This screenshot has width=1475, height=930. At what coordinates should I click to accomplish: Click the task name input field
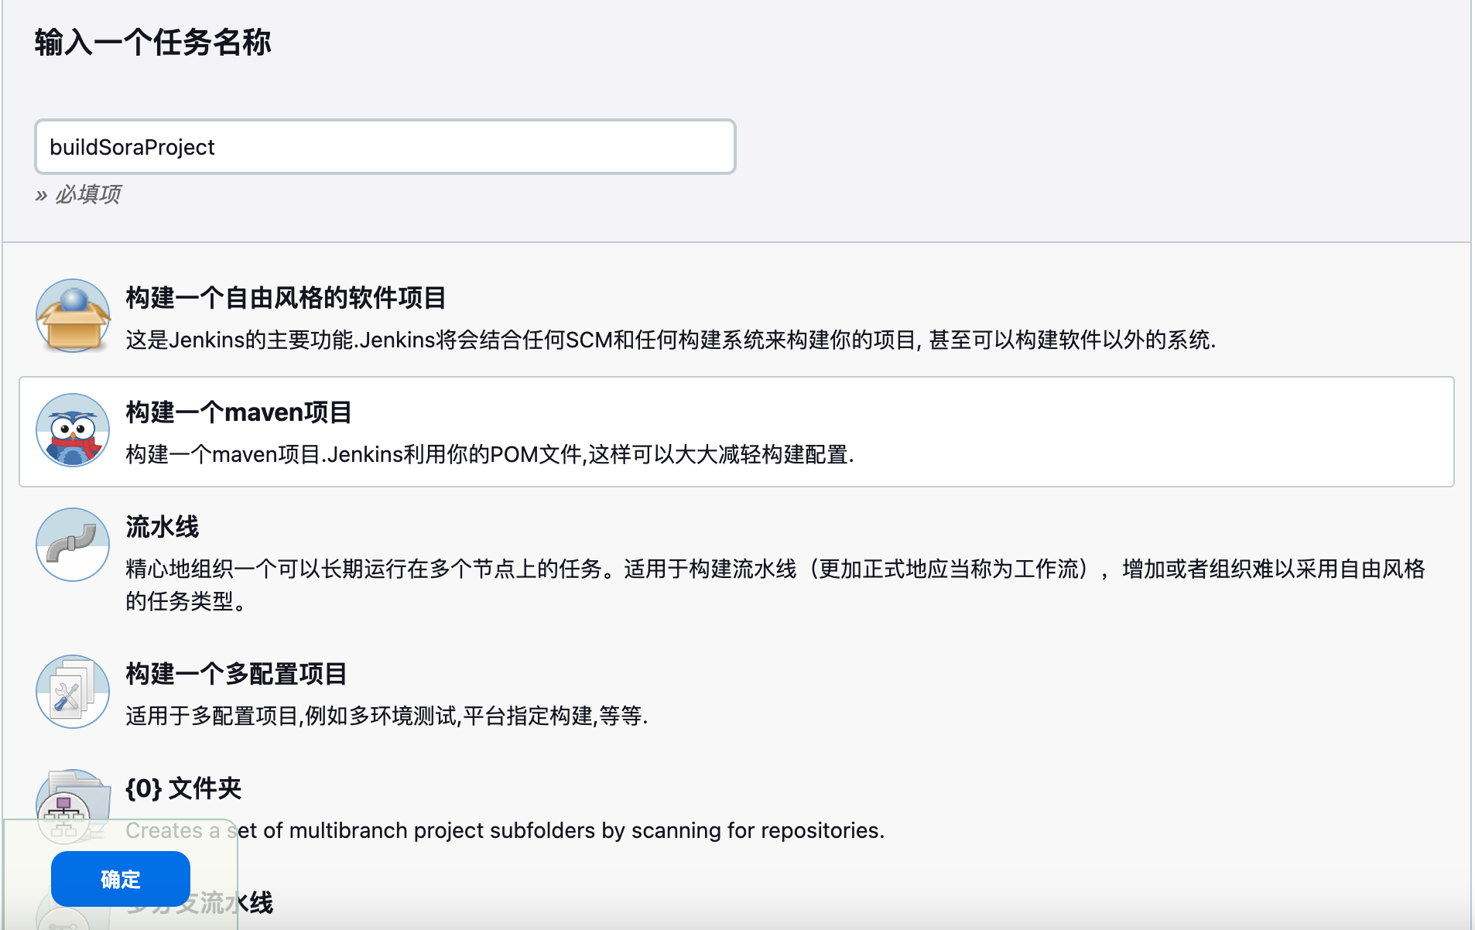(385, 147)
